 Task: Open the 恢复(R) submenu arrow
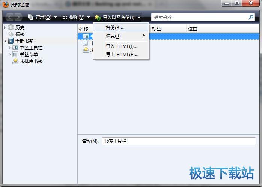point(143,36)
